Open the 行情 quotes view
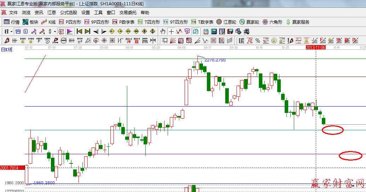366x192 pixels. tap(12, 22)
